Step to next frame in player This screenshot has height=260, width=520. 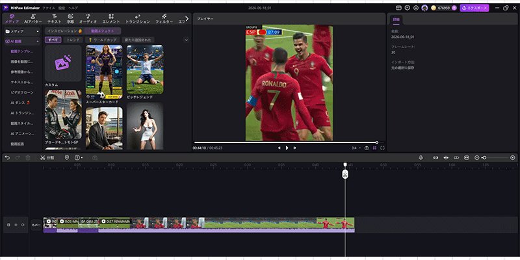294,148
